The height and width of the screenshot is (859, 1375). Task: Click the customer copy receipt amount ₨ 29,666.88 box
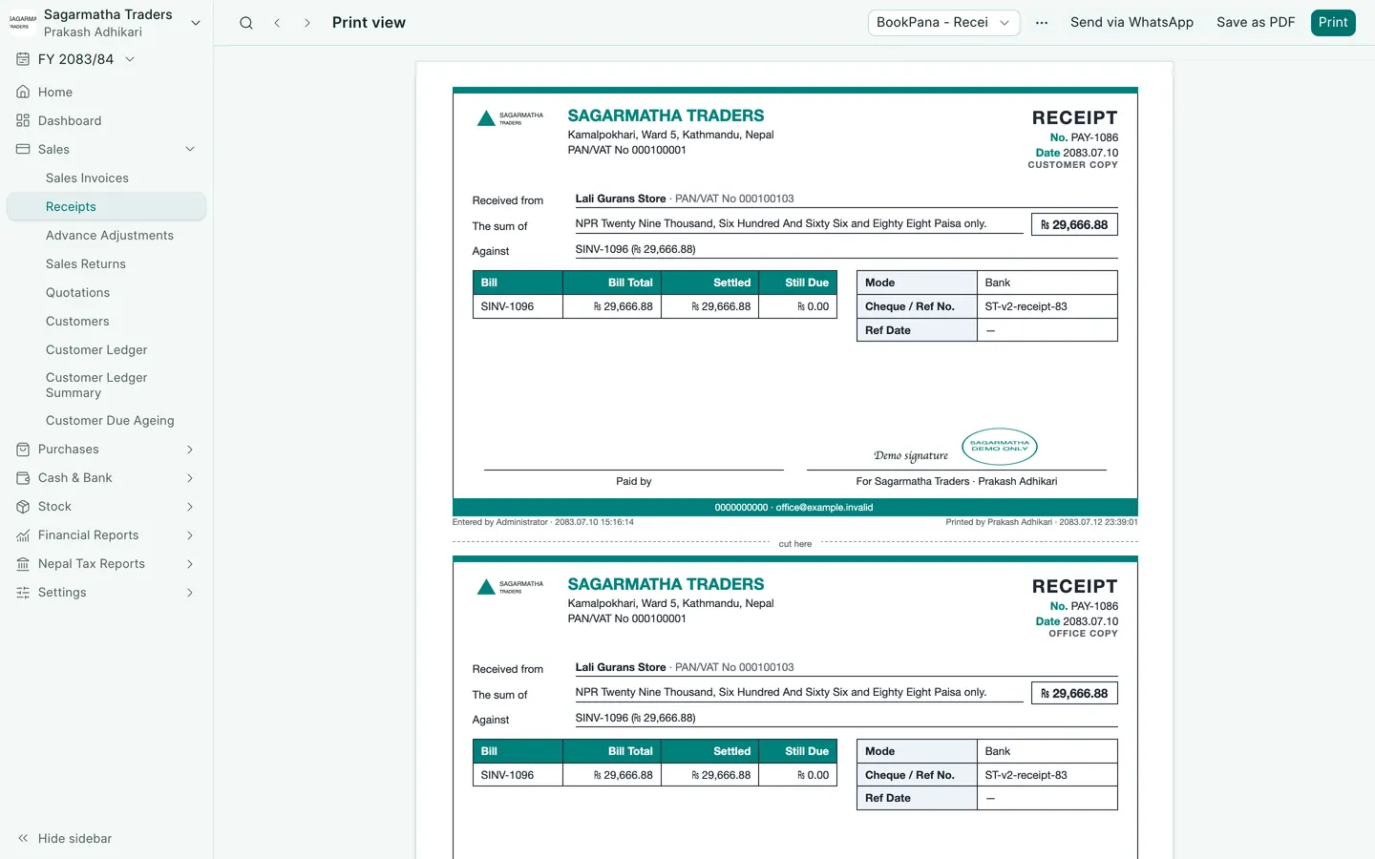coord(1074,225)
